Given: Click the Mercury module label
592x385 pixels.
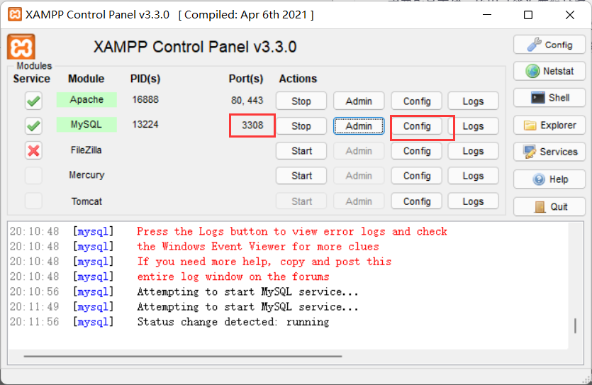Looking at the screenshot, I should click(86, 175).
